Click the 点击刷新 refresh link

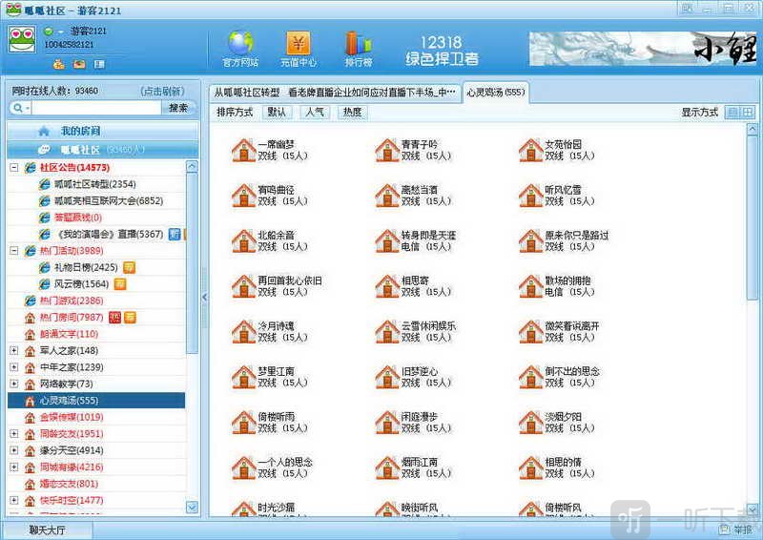pyautogui.click(x=162, y=91)
